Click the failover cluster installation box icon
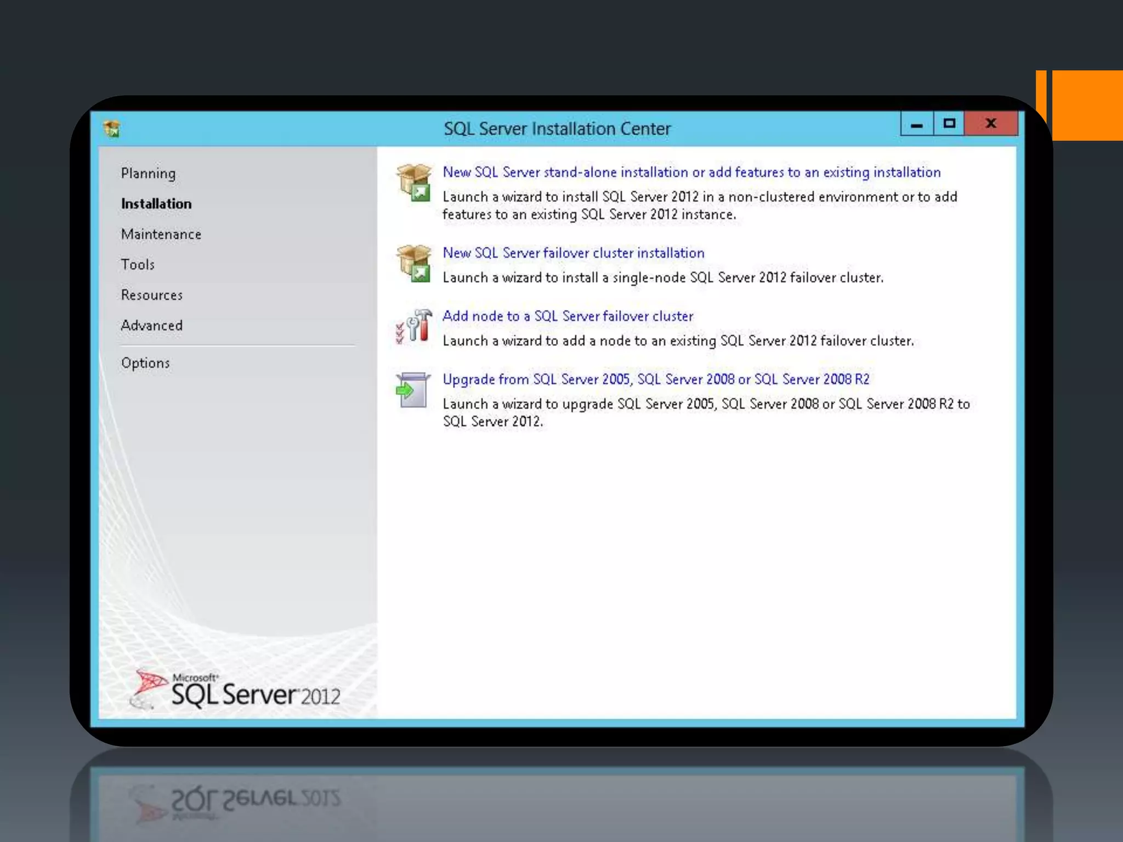 tap(414, 263)
